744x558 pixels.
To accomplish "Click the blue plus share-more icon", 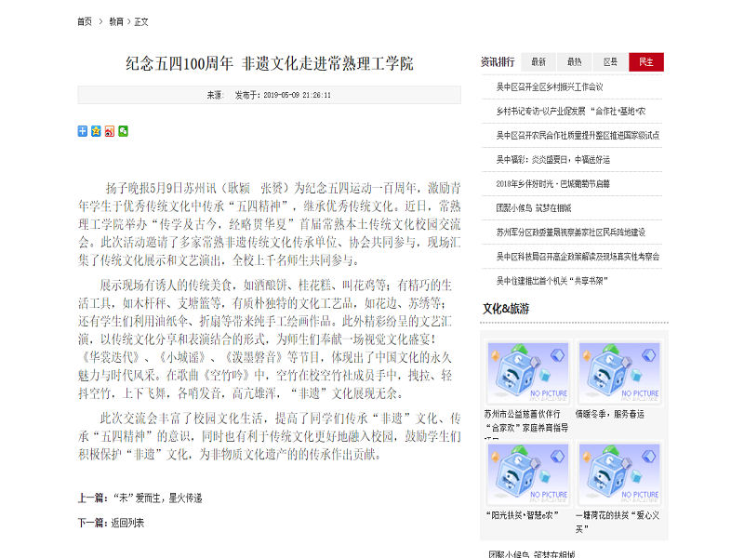I will pyautogui.click(x=83, y=131).
